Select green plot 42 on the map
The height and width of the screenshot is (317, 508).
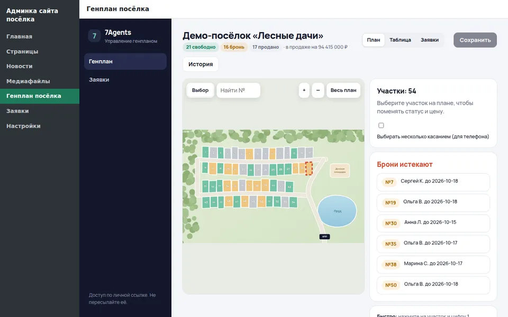coord(289,187)
